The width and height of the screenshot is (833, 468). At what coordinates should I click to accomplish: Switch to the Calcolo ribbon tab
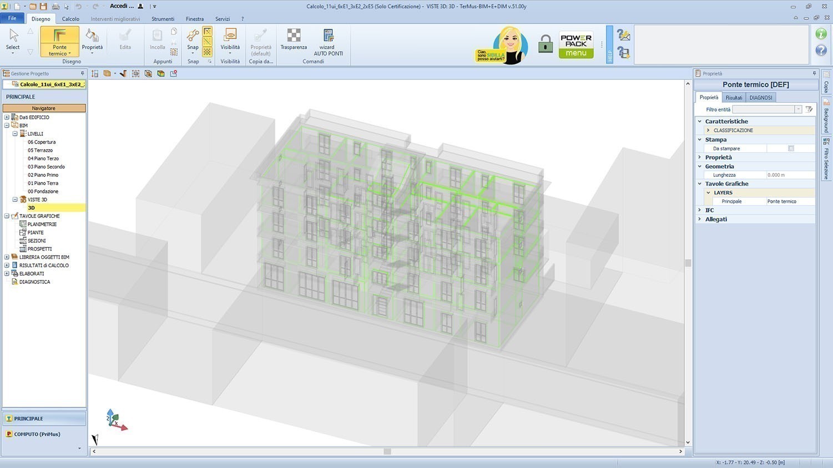click(70, 19)
